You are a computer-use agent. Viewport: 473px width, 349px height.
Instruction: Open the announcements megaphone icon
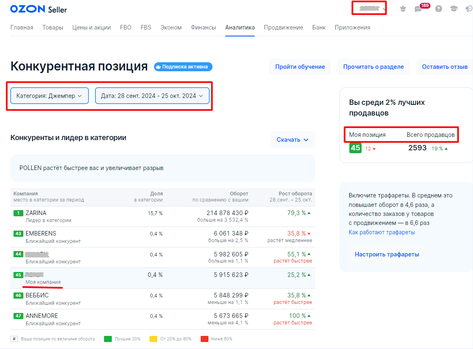469,9
